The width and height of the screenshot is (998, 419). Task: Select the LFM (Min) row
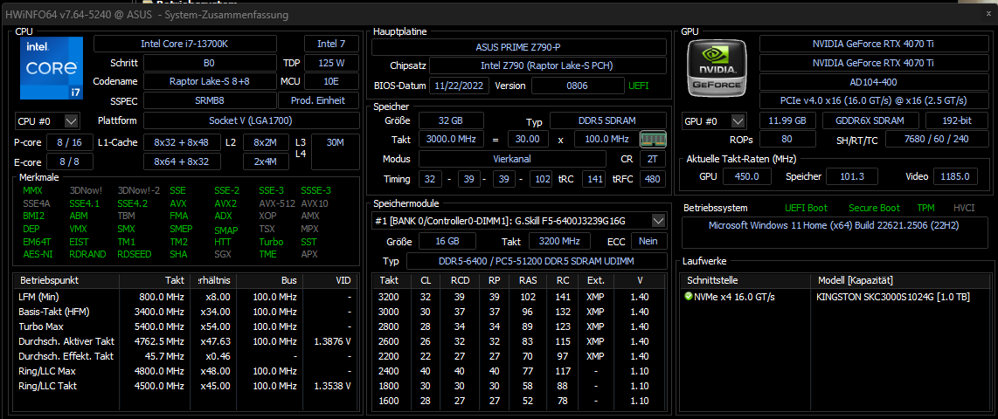187,296
